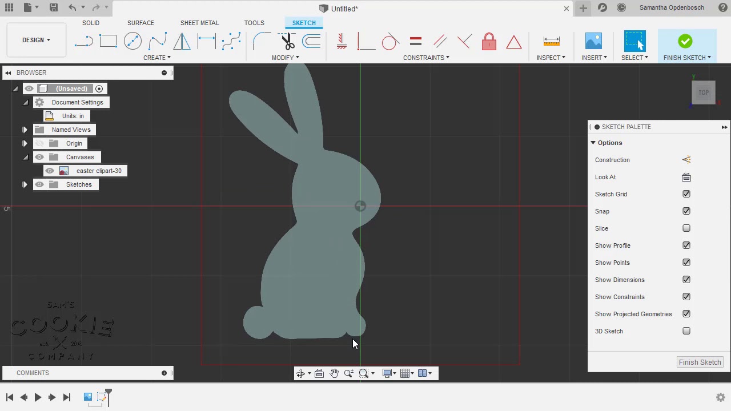The height and width of the screenshot is (411, 731).
Task: Apply Horizontal/Vertical constraint
Action: click(342, 41)
